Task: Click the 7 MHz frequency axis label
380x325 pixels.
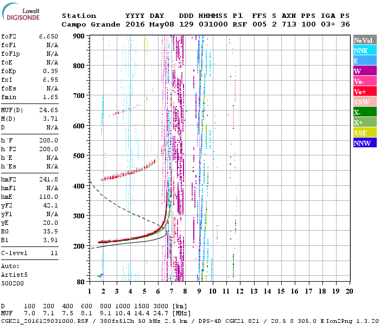Action: (x=172, y=291)
